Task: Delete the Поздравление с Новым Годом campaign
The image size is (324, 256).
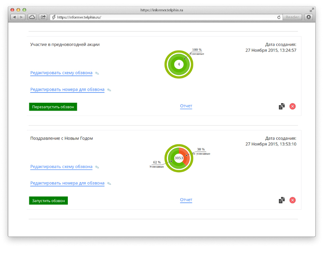Action: click(x=292, y=200)
